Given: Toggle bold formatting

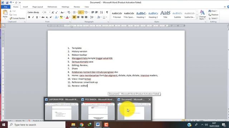Looking at the screenshot, I should pos(29,17).
